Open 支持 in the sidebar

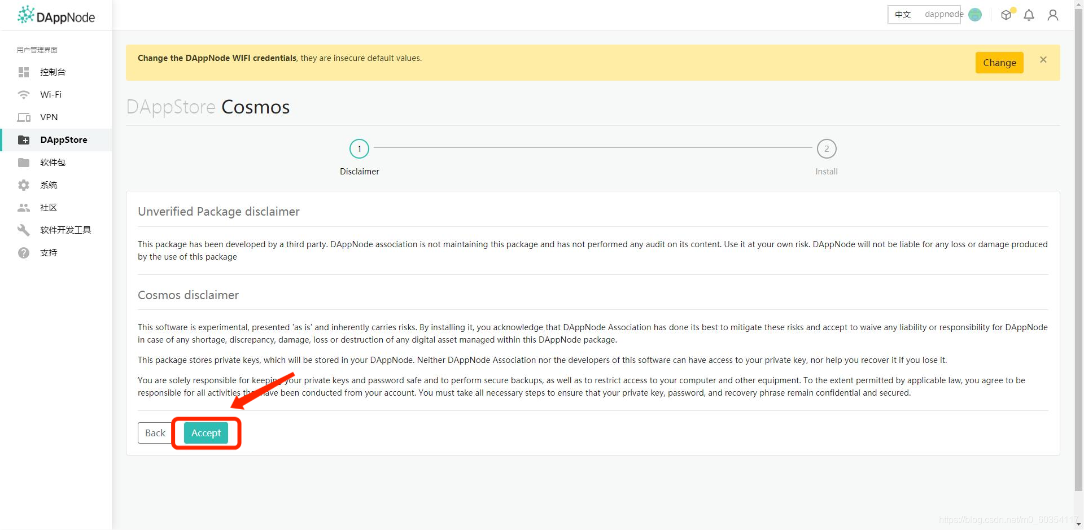(56, 253)
